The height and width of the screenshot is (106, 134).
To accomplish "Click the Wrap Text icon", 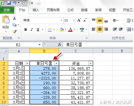I will point(129,20).
